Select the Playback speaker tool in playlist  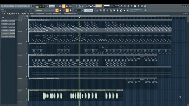(25, 14)
